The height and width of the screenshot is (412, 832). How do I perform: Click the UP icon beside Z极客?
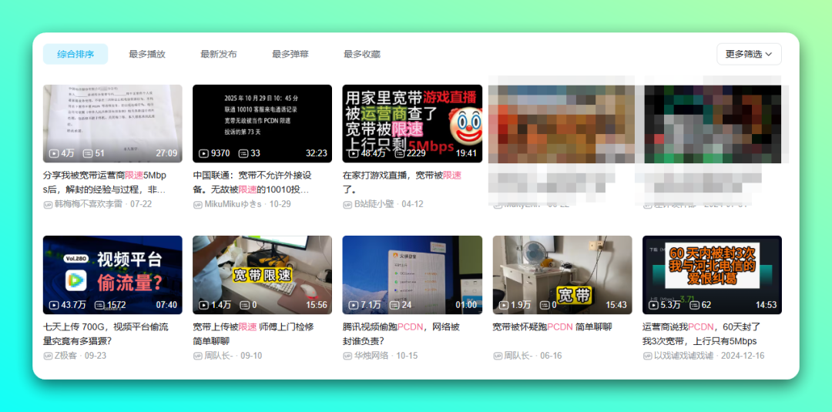pyautogui.click(x=48, y=355)
